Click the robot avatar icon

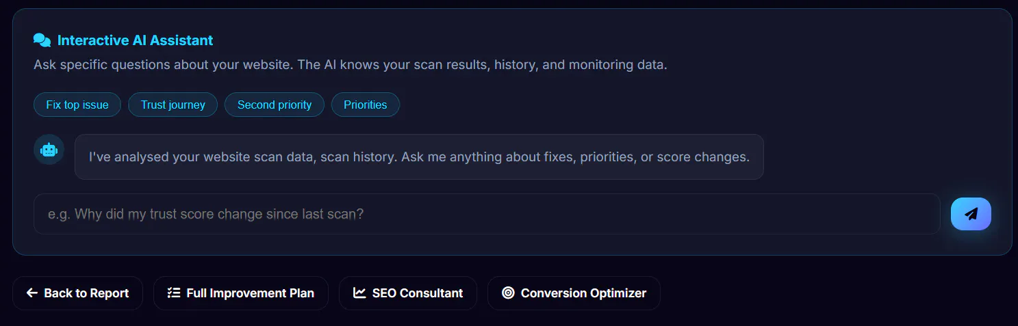pos(49,150)
